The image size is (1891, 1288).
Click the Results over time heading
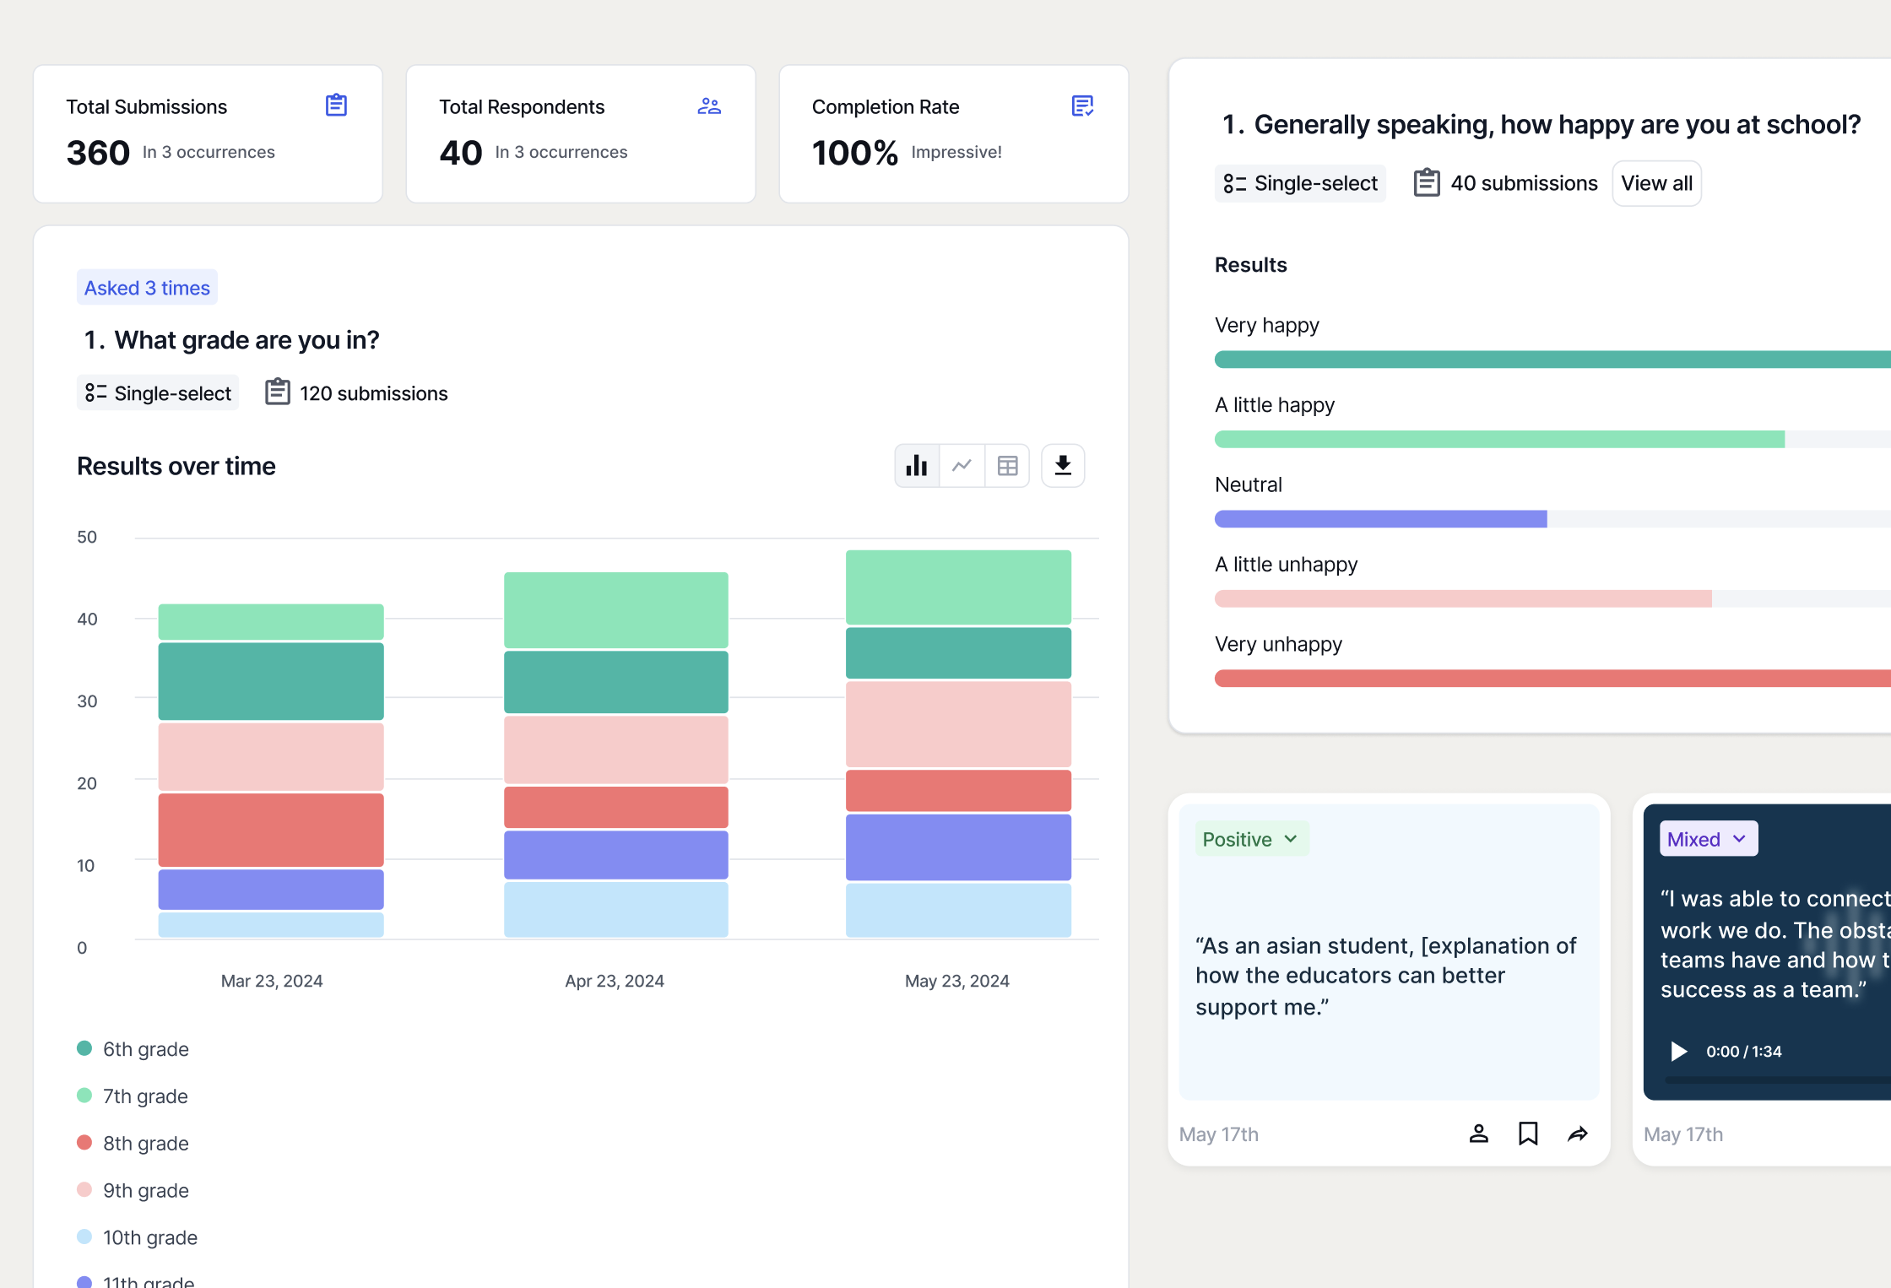point(176,466)
